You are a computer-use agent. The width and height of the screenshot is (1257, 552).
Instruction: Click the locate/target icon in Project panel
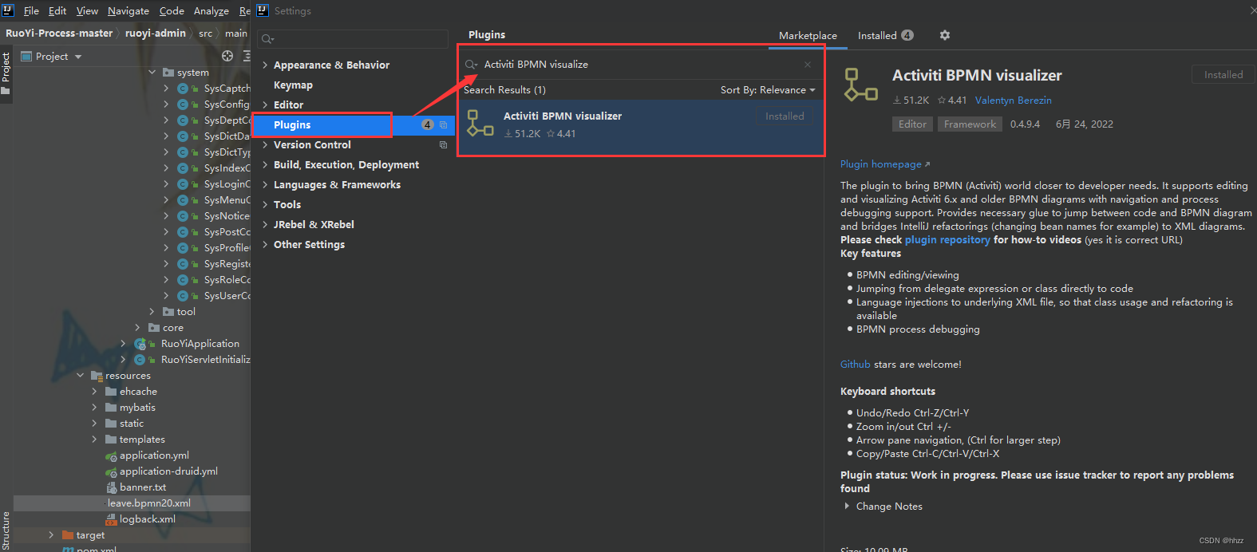tap(227, 56)
